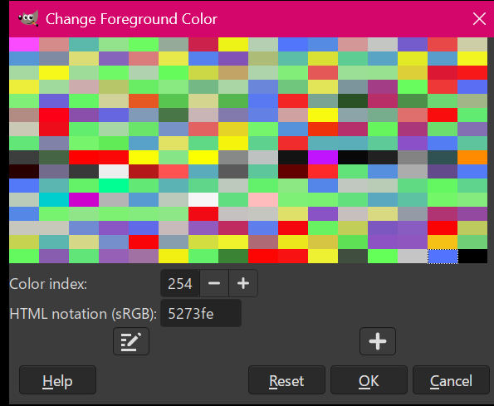
Task: Decrease color index with minus button
Action: 214,283
